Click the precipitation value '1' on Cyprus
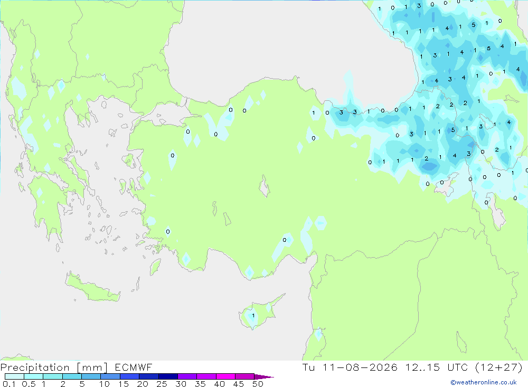 coord(253,316)
